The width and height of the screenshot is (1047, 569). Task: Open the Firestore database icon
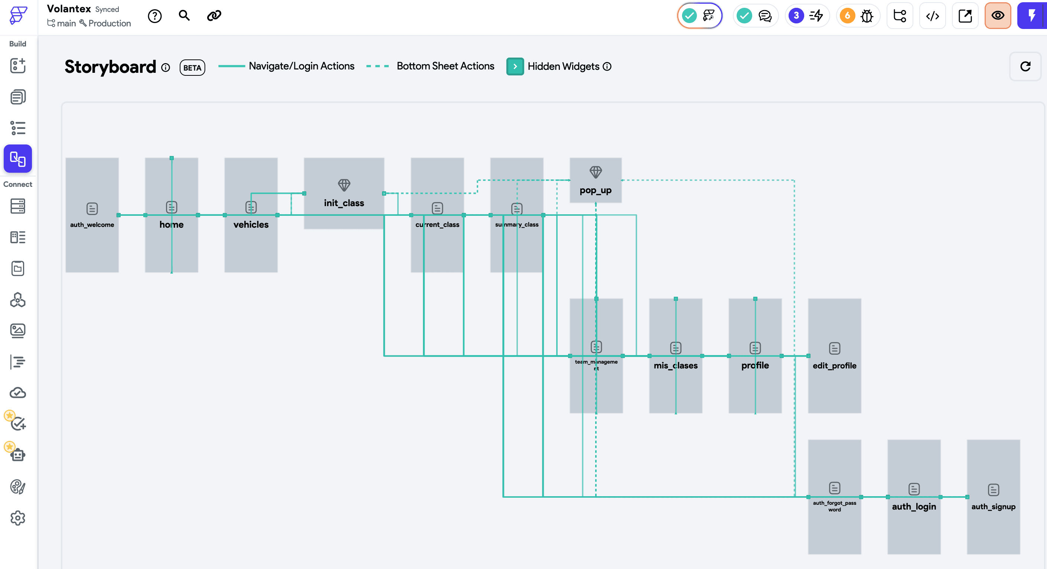click(17, 206)
